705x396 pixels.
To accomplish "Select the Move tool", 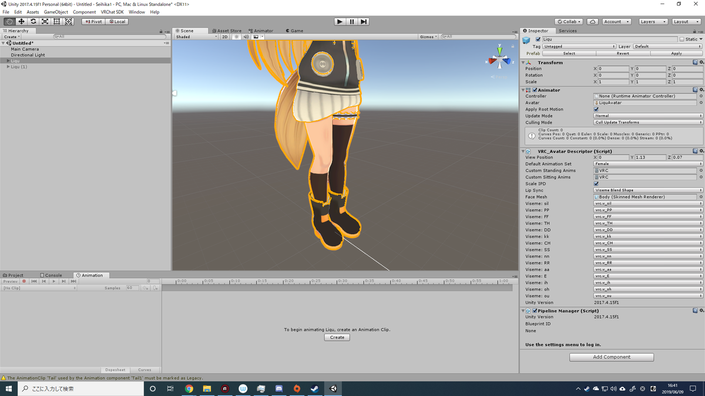I will (21, 22).
